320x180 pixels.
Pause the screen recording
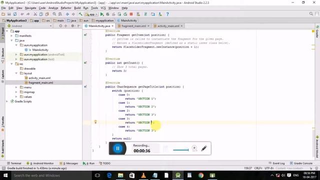click(x=118, y=148)
